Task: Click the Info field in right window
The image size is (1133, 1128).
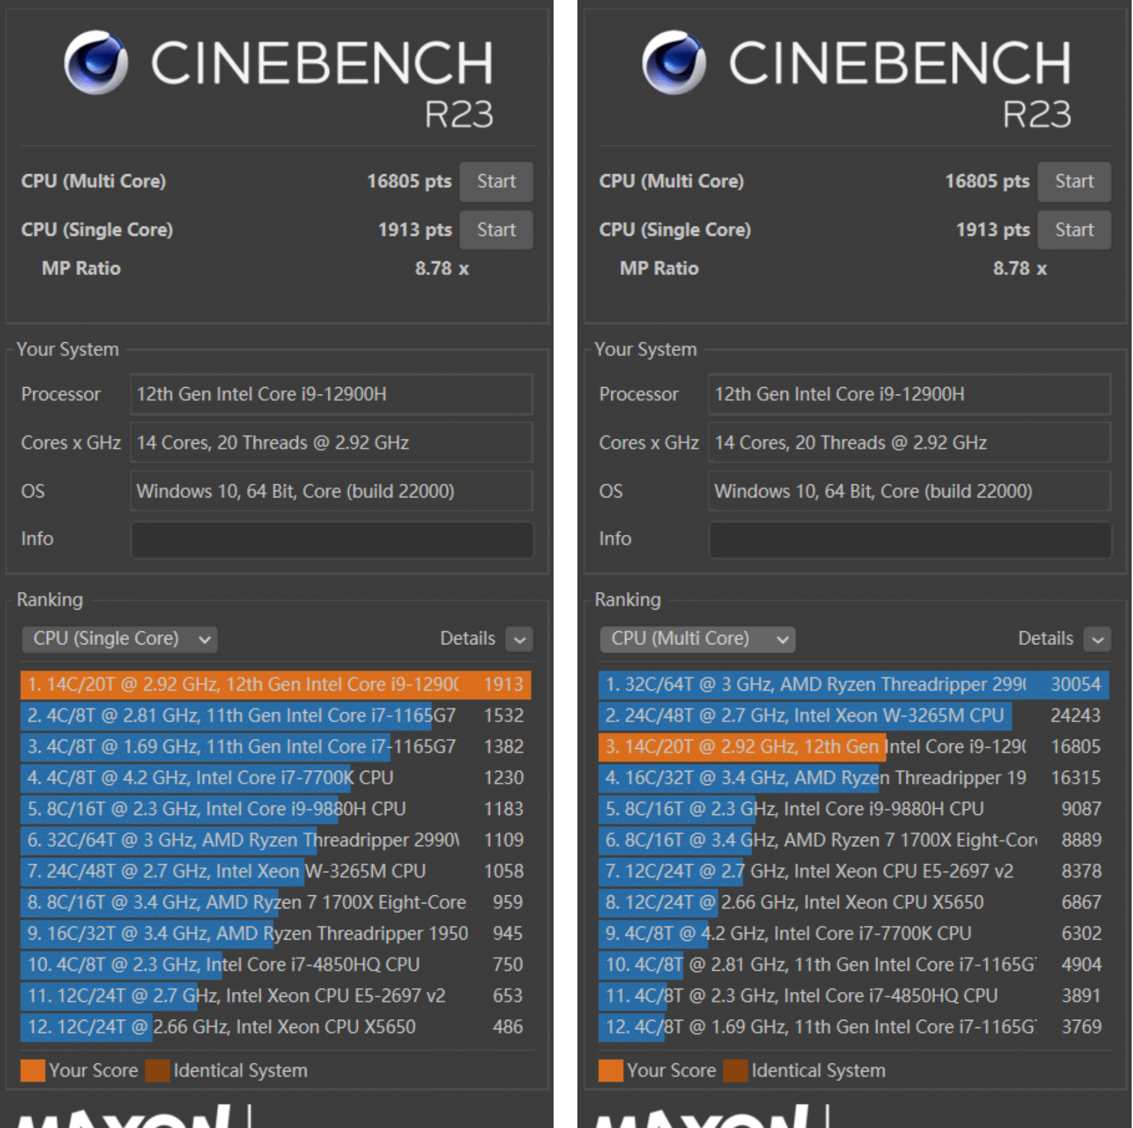Action: pyautogui.click(x=910, y=540)
